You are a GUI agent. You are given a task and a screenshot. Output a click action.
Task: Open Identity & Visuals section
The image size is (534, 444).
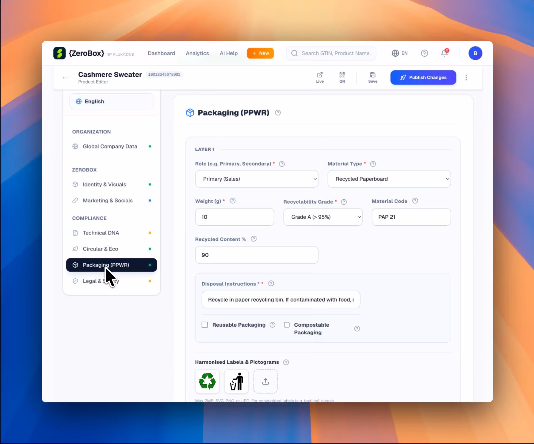tap(112, 184)
